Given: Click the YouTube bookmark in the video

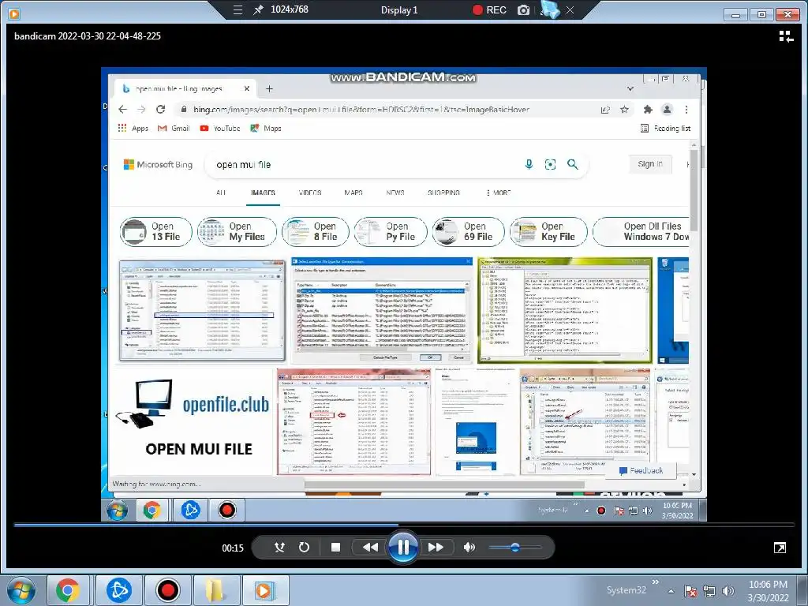Looking at the screenshot, I should [x=220, y=129].
